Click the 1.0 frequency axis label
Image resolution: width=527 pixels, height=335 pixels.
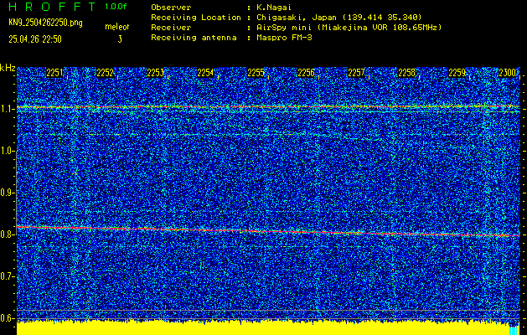coord(7,152)
